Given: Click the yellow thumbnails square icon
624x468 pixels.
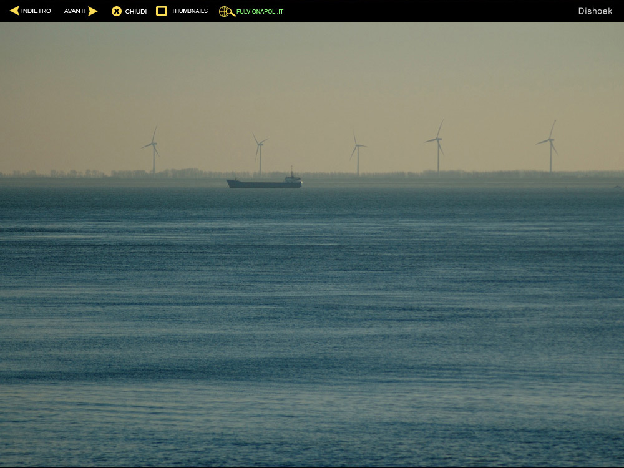Looking at the screenshot, I should [162, 11].
